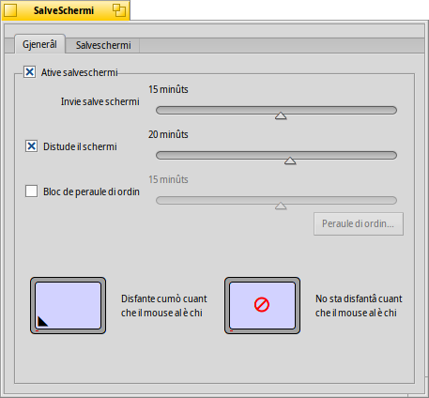Screen dimensions: 429x398
Task: Click the triangle thumb of the 20 minûts slider
Action: (x=290, y=161)
